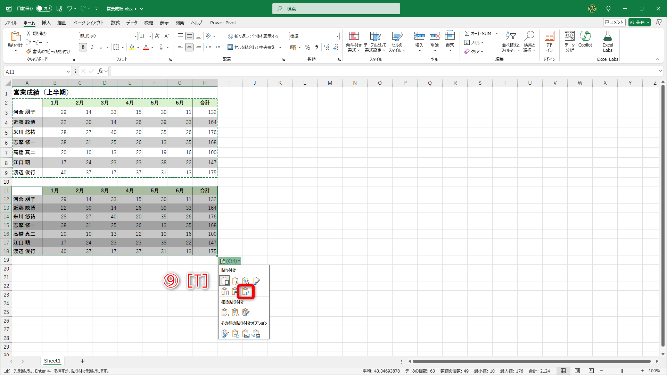
Task: Open the Paste Options (Ctrl) dropdown
Action: (x=230, y=261)
